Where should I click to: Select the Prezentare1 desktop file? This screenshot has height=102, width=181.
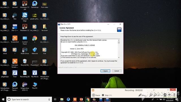(x=35, y=63)
